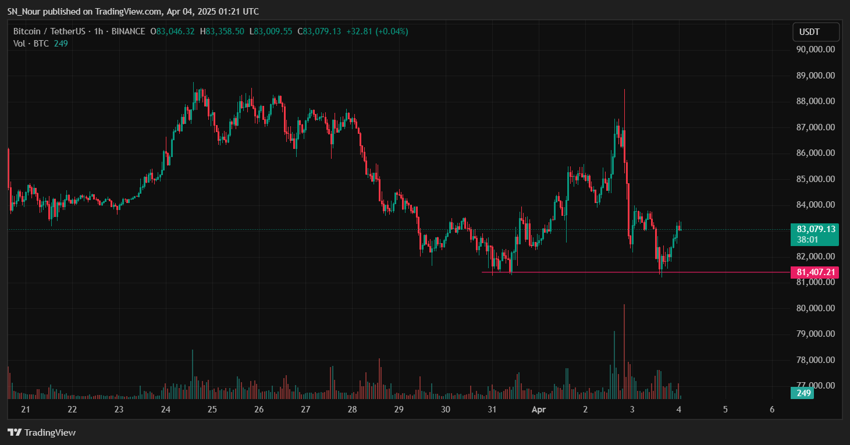Click the tallest volume bar near April 3
The image size is (850, 445).
(624, 351)
